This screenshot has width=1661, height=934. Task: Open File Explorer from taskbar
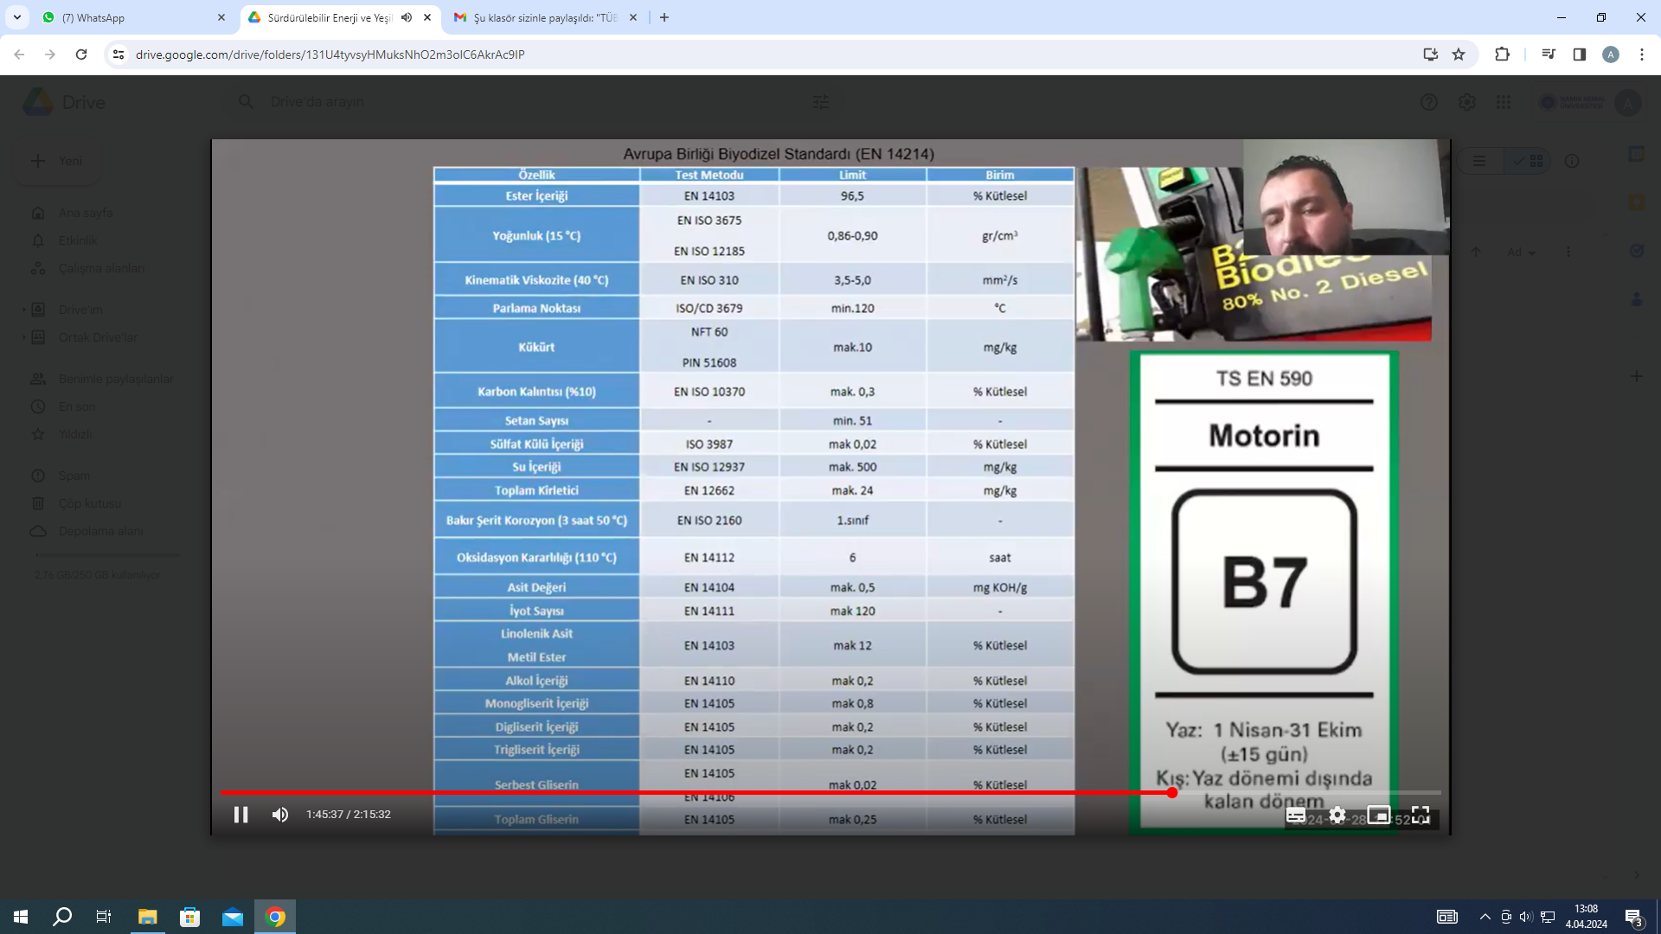click(147, 917)
